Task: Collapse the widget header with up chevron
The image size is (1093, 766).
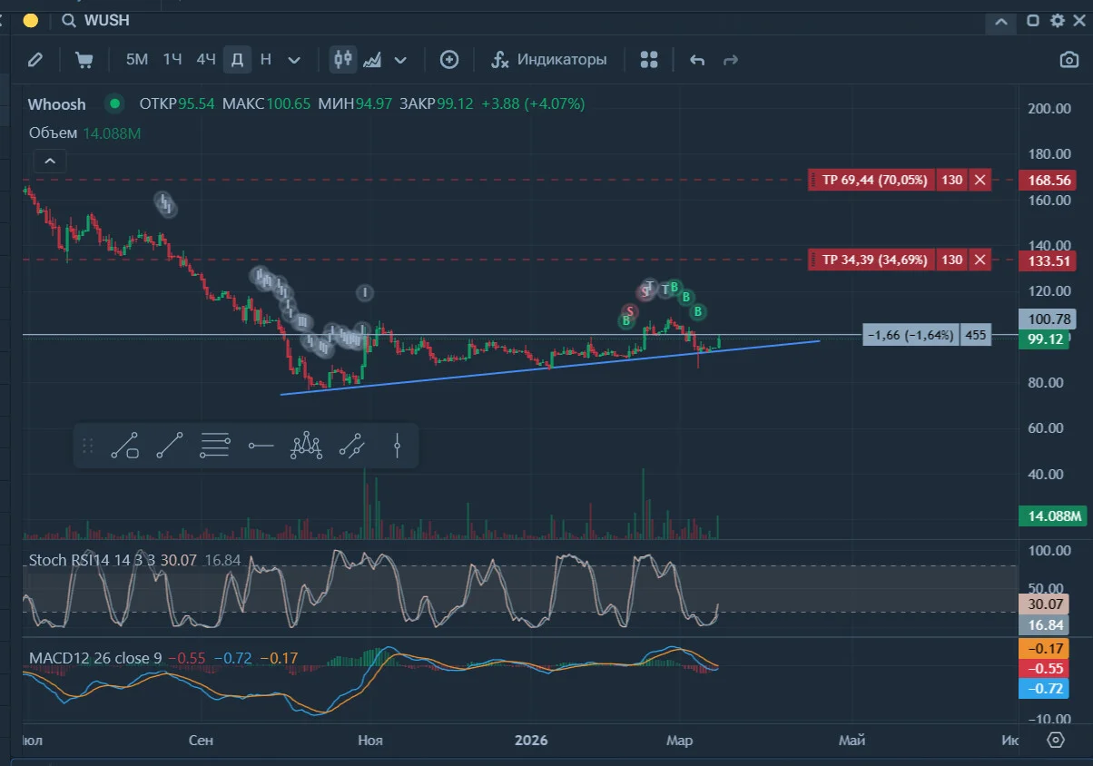Action: (x=1000, y=21)
